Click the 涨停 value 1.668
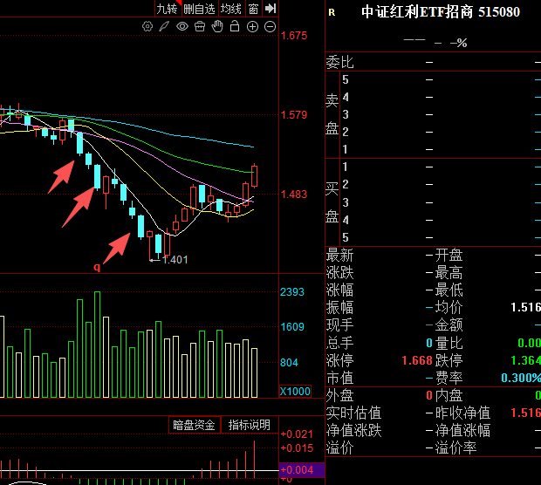 pos(417,360)
